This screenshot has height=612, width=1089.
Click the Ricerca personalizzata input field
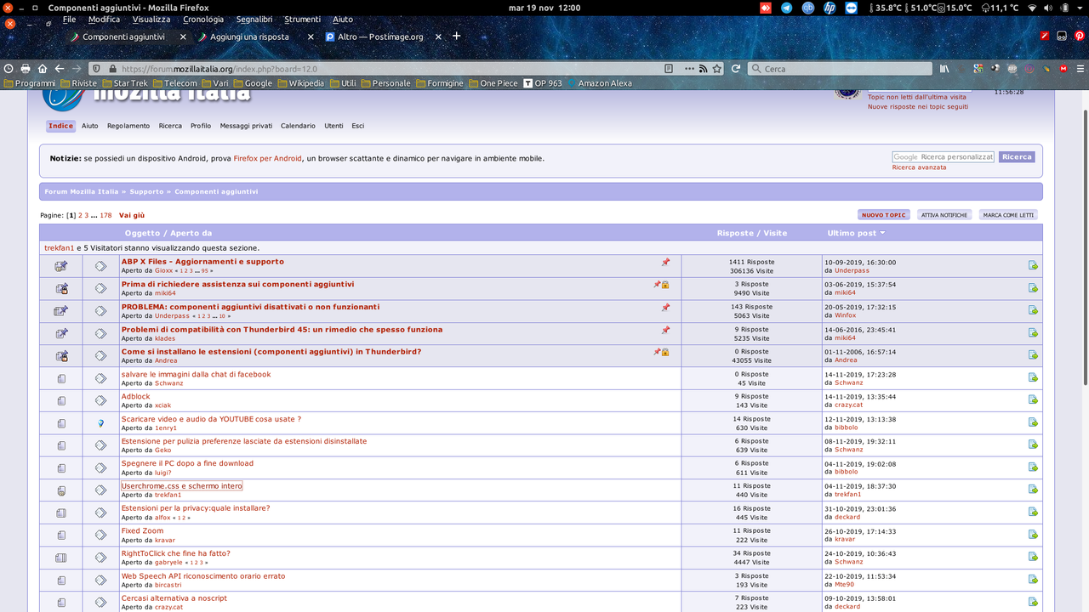click(x=944, y=157)
